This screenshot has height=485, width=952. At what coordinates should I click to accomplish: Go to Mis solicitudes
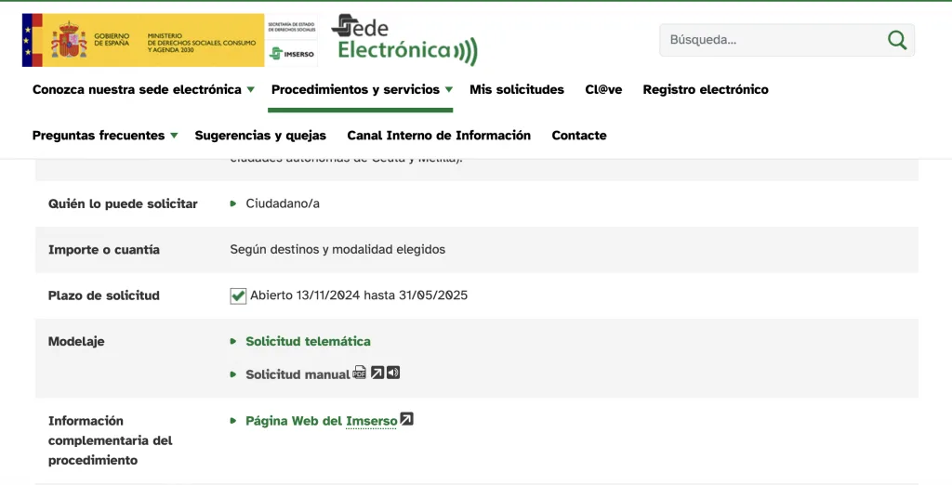coord(517,89)
